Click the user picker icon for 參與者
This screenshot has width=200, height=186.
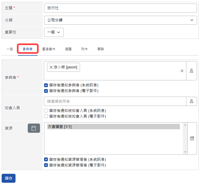[x=192, y=71]
